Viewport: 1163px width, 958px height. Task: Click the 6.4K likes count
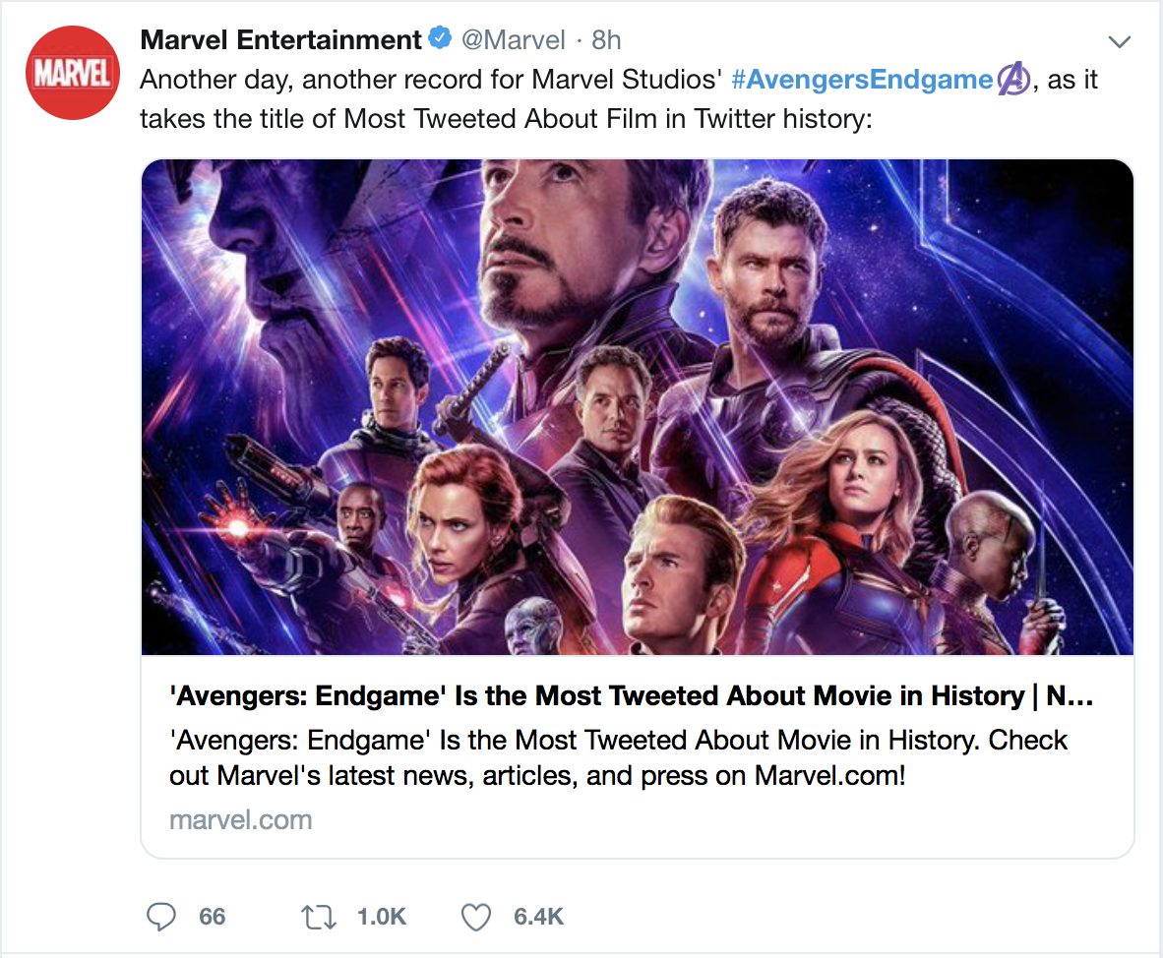point(538,917)
